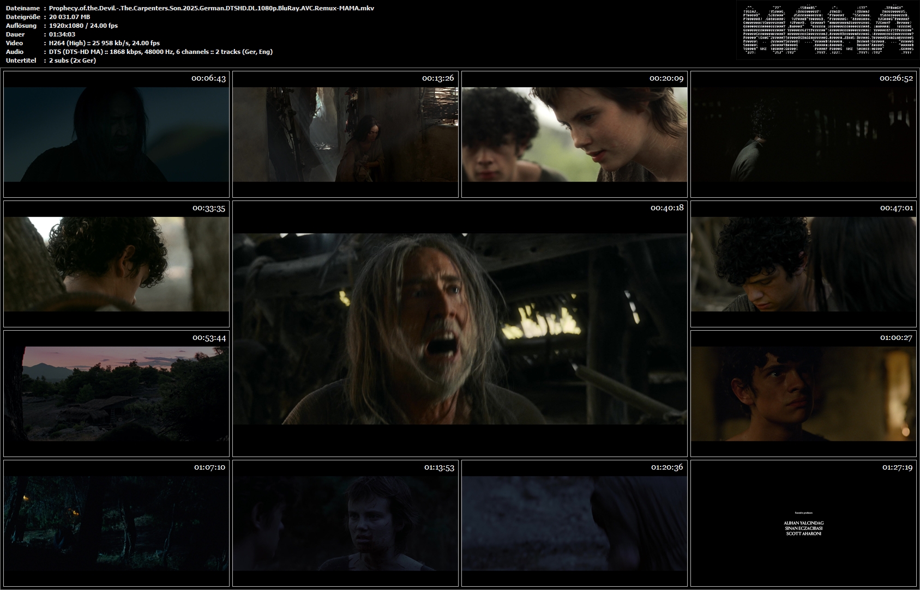The image size is (920, 590).
Task: Open the thumbnail of the crouching figure at 00:13:26
Action: tap(345, 134)
